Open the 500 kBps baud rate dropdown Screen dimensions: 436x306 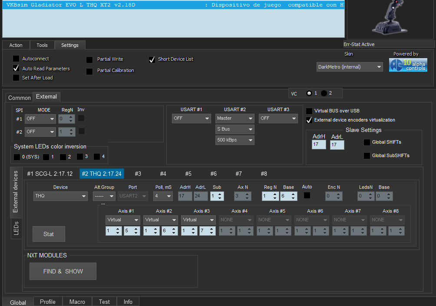(235, 140)
